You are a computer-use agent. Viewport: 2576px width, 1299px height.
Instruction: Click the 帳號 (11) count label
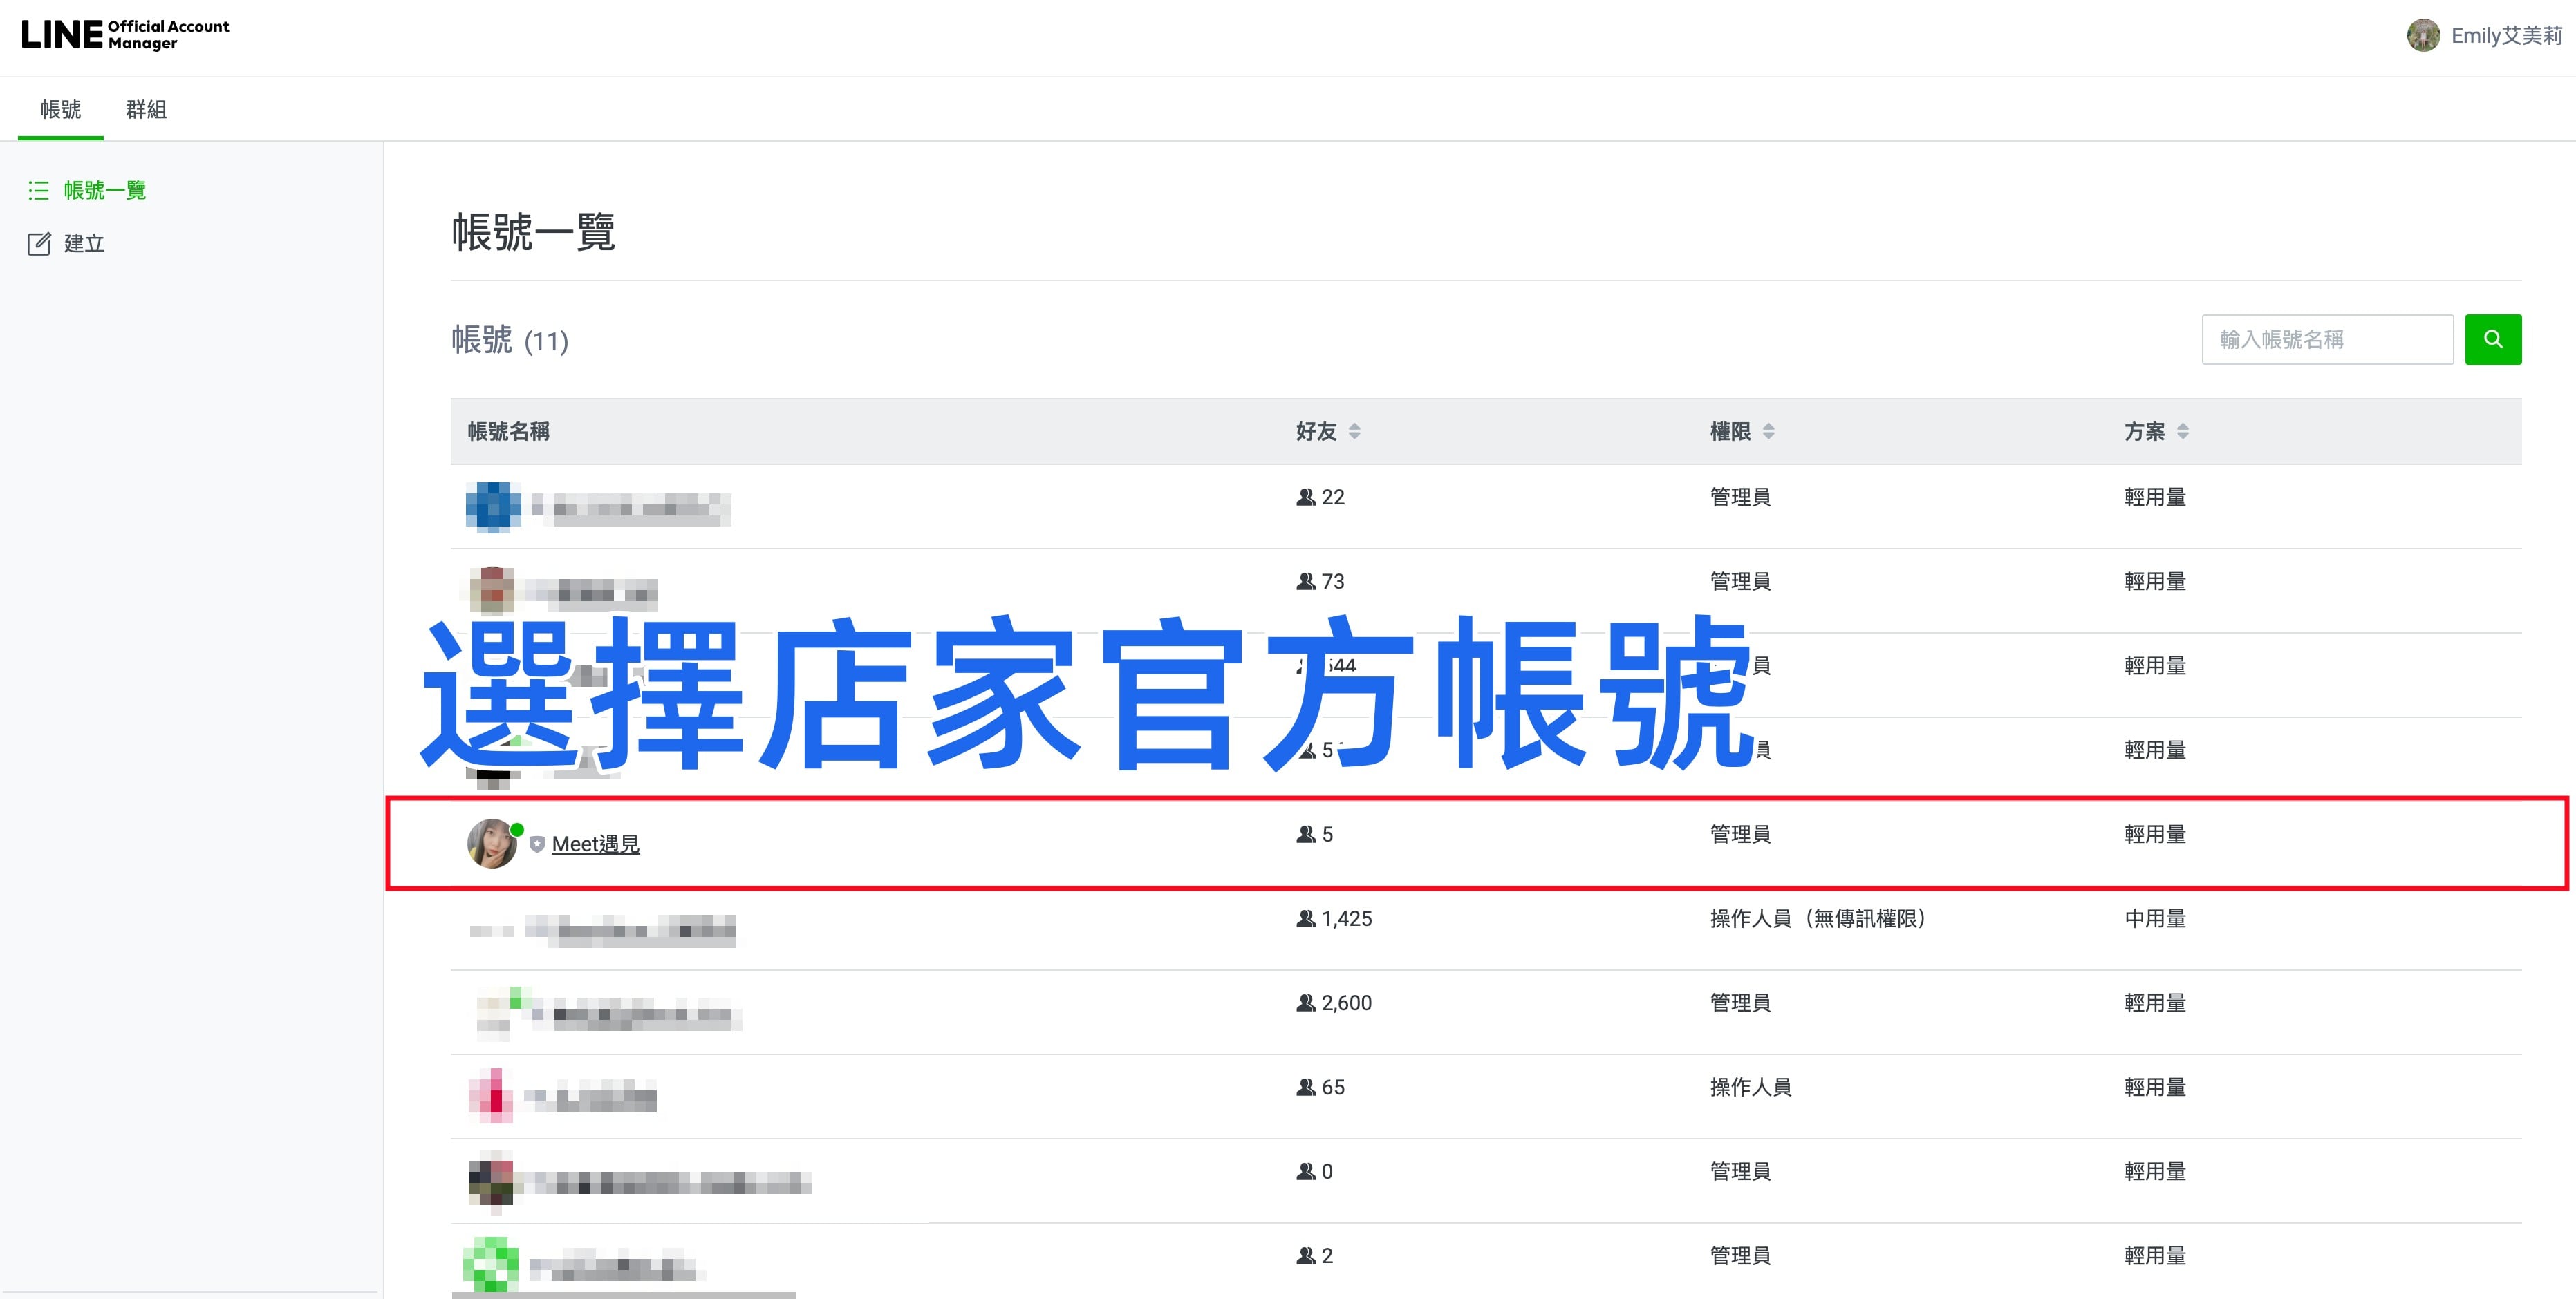coord(510,340)
